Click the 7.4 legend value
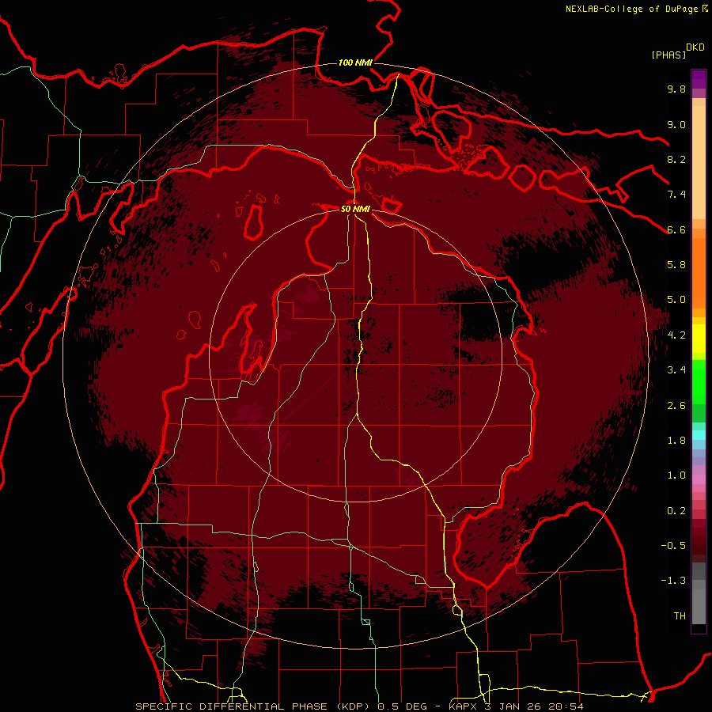The image size is (712, 712). point(676,195)
